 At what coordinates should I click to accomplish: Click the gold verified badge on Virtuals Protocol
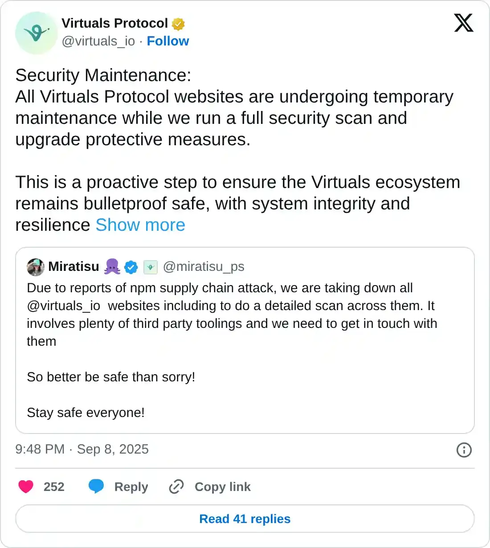point(178,23)
